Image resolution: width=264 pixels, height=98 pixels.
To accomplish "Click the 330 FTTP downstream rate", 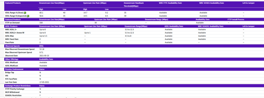I will click(41, 23).
